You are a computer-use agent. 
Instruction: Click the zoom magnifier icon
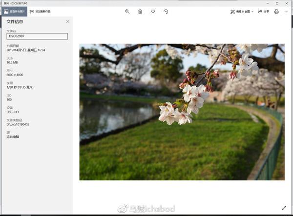click(x=127, y=12)
